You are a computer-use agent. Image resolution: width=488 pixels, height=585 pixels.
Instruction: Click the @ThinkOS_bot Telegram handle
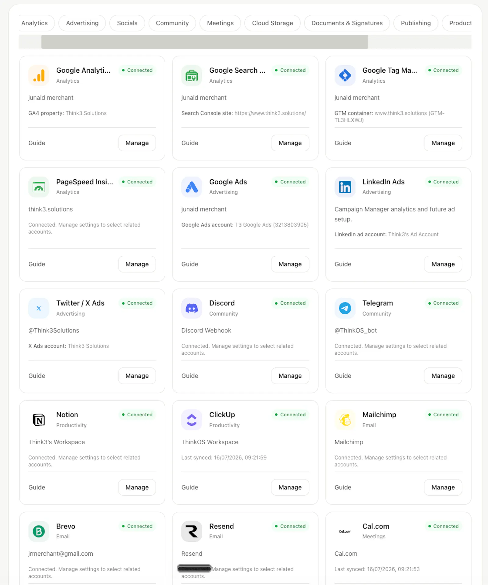tap(356, 330)
